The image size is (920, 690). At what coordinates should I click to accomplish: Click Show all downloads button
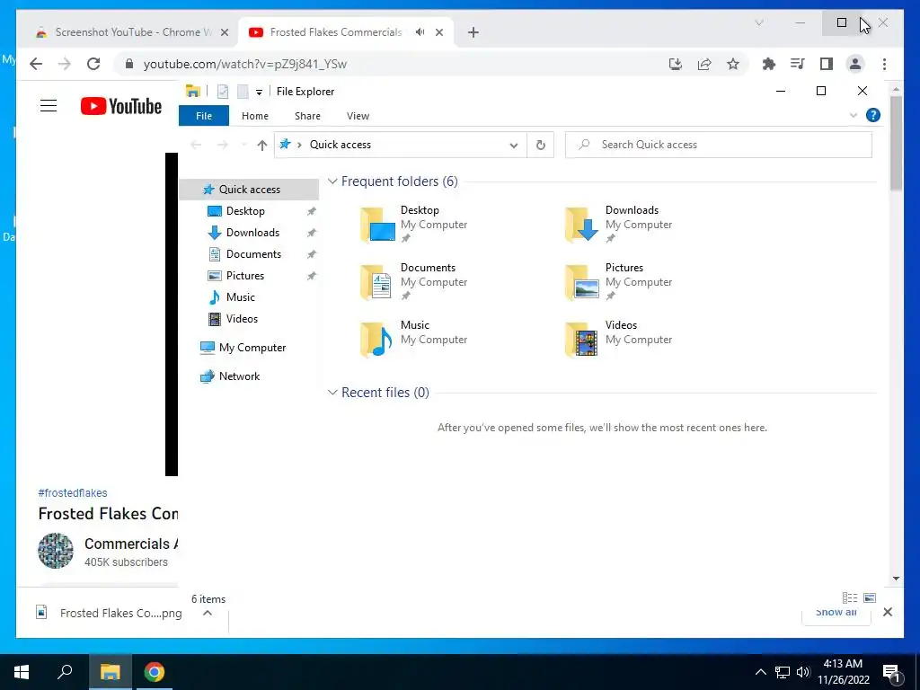coord(836,613)
